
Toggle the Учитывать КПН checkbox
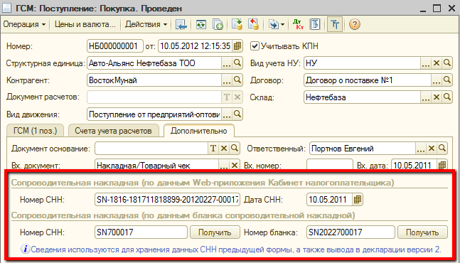(255, 46)
